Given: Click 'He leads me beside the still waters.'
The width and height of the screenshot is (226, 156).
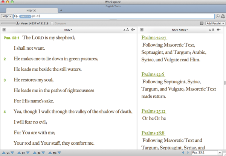Looking at the screenshot, I should tap(48, 69).
